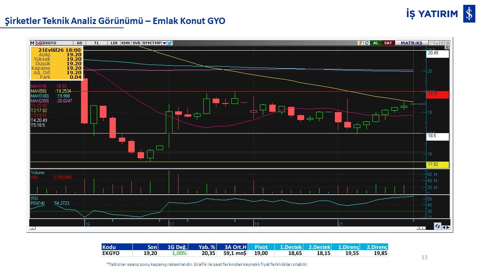
Task: Open the 60 period selector
Action: point(79,43)
